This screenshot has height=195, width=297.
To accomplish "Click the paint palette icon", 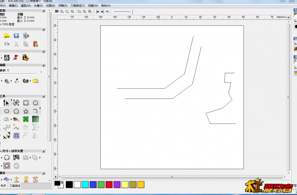I will 25,81.
